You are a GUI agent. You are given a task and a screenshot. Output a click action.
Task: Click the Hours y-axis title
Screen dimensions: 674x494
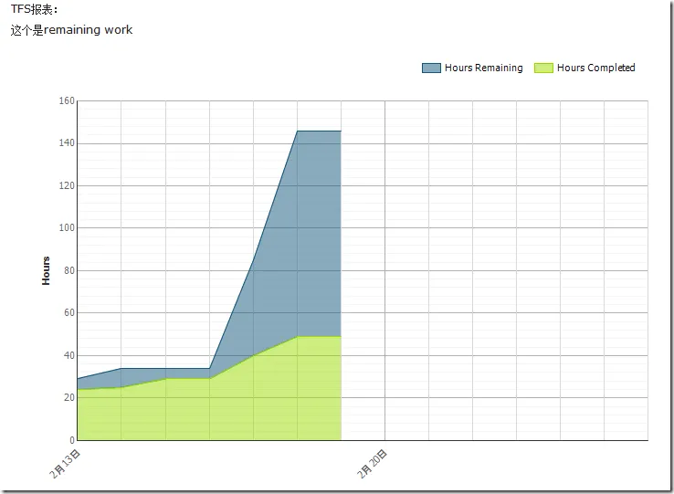tap(46, 271)
